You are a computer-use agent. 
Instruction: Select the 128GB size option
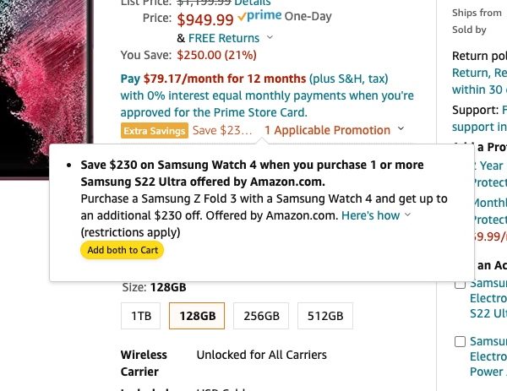tap(197, 316)
